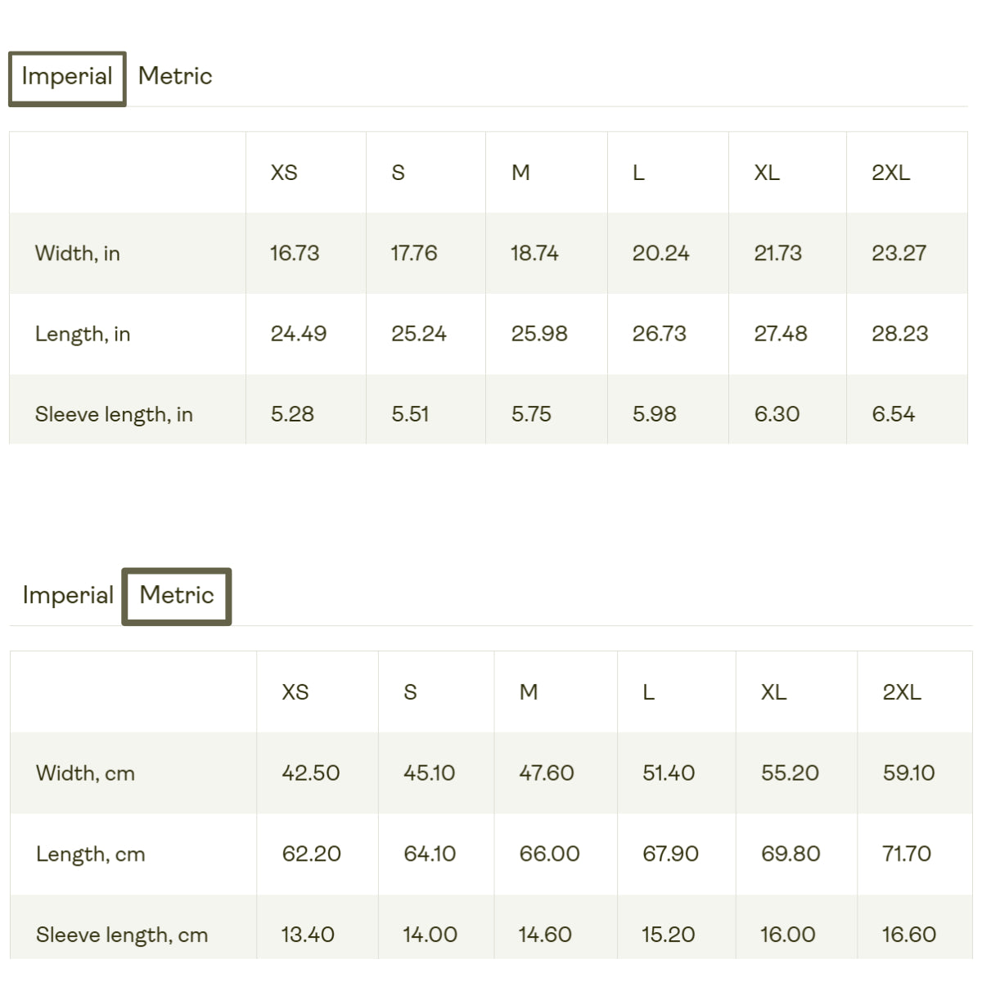Image resolution: width=982 pixels, height=982 pixels.
Task: Select the Imperial tab in the upper table
Action: coord(67,79)
